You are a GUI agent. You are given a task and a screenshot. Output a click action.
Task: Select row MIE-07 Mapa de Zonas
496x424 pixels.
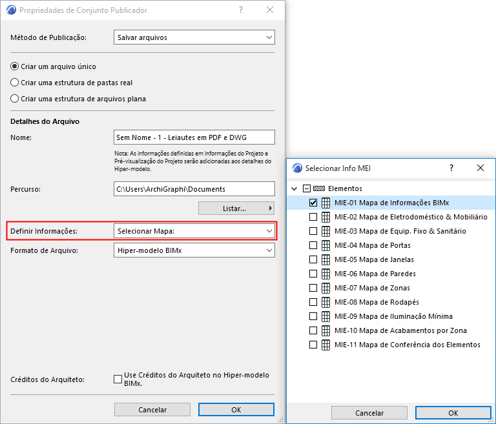point(391,288)
